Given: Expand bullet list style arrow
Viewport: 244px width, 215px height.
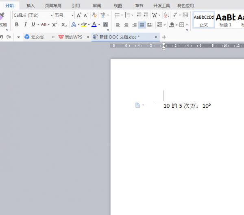Looking at the screenshot, I should click(x=122, y=15).
